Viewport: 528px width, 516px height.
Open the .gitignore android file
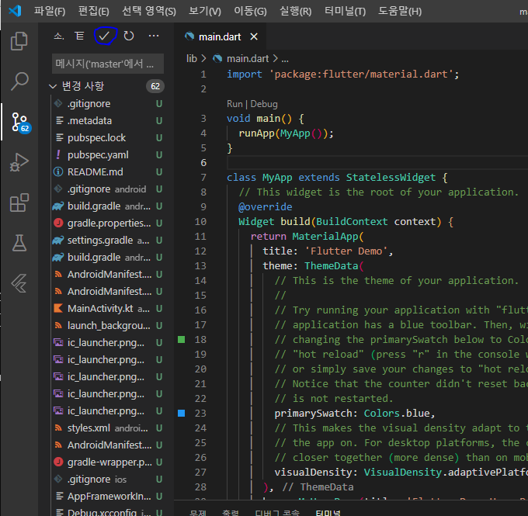108,189
